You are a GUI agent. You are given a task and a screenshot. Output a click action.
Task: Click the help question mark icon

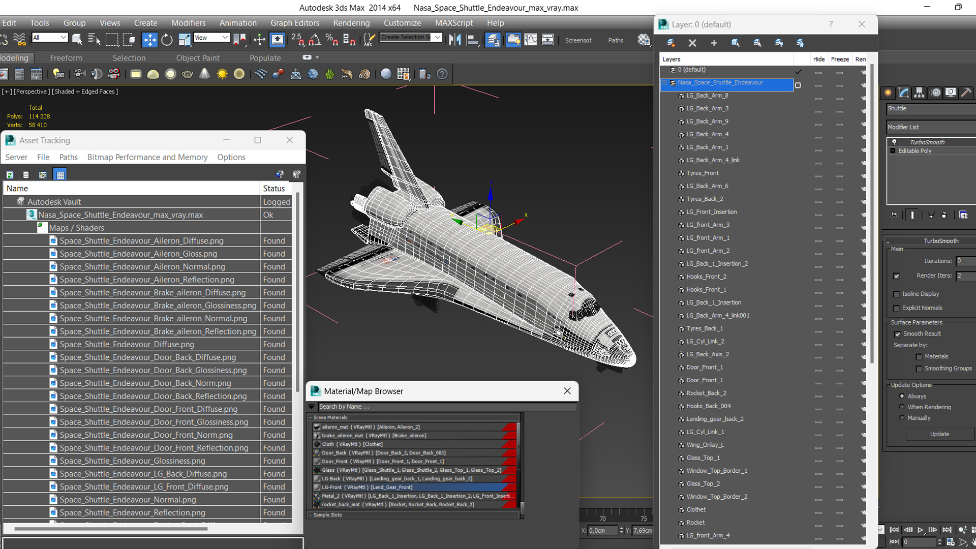[x=442, y=74]
